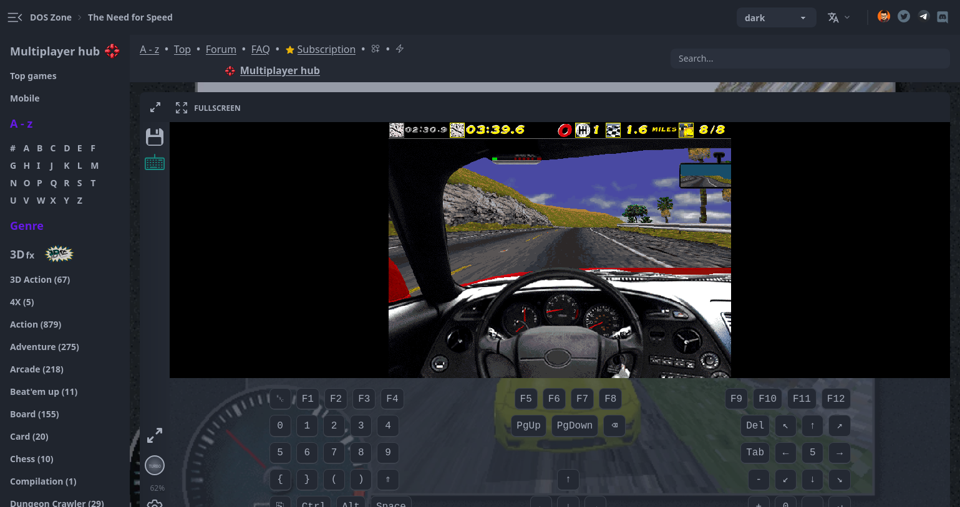Toggle the virtual keyboard icon
Viewport: 960px width, 507px height.
[155, 163]
